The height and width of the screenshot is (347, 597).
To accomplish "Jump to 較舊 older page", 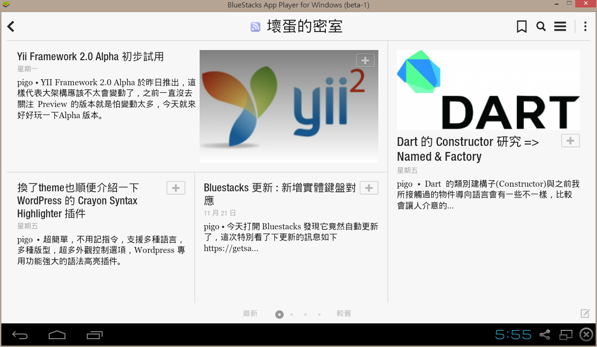I will pos(344,314).
